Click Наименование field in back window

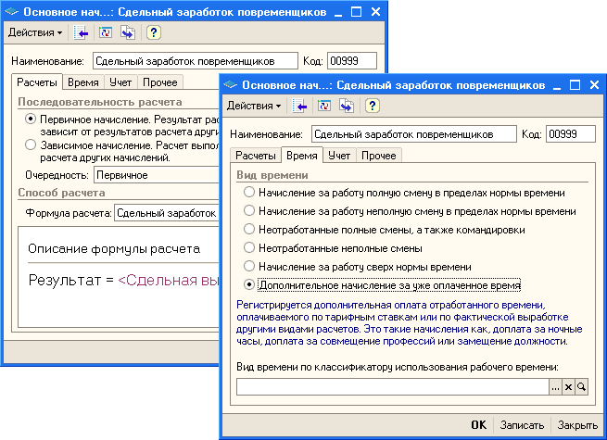[196, 61]
